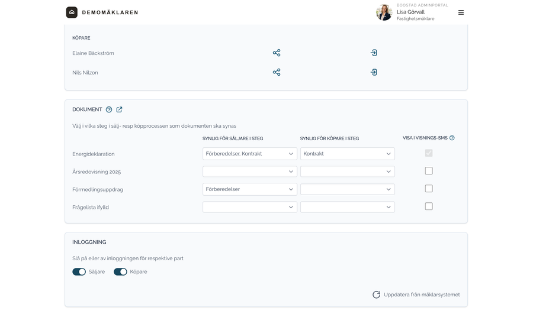The width and height of the screenshot is (533, 333).
Task: Open buyer step dropdown for Energideklaration
Action: (348, 154)
